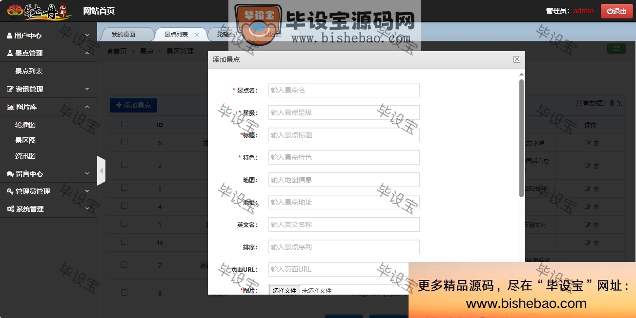The width and height of the screenshot is (636, 318).
Task: Edit the row with ID 6
Action: (588, 143)
